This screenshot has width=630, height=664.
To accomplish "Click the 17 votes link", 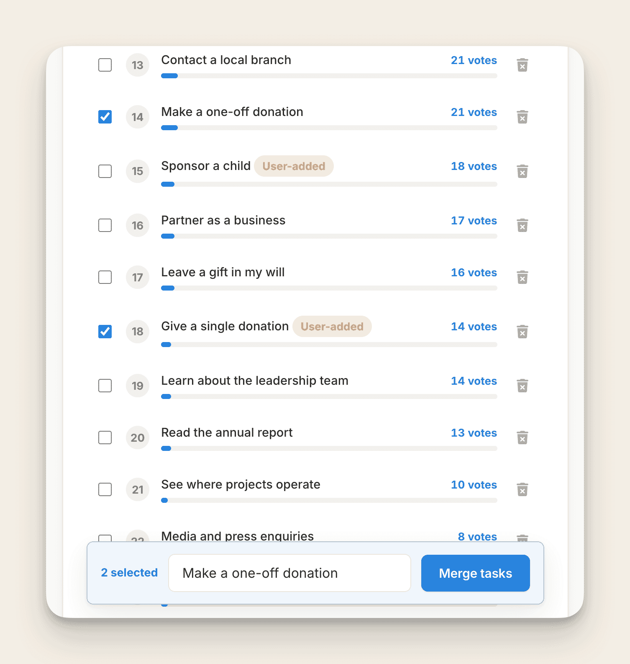I will pyautogui.click(x=474, y=221).
